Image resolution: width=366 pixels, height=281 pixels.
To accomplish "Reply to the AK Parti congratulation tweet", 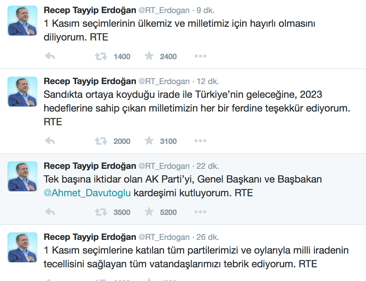I will point(50,212).
